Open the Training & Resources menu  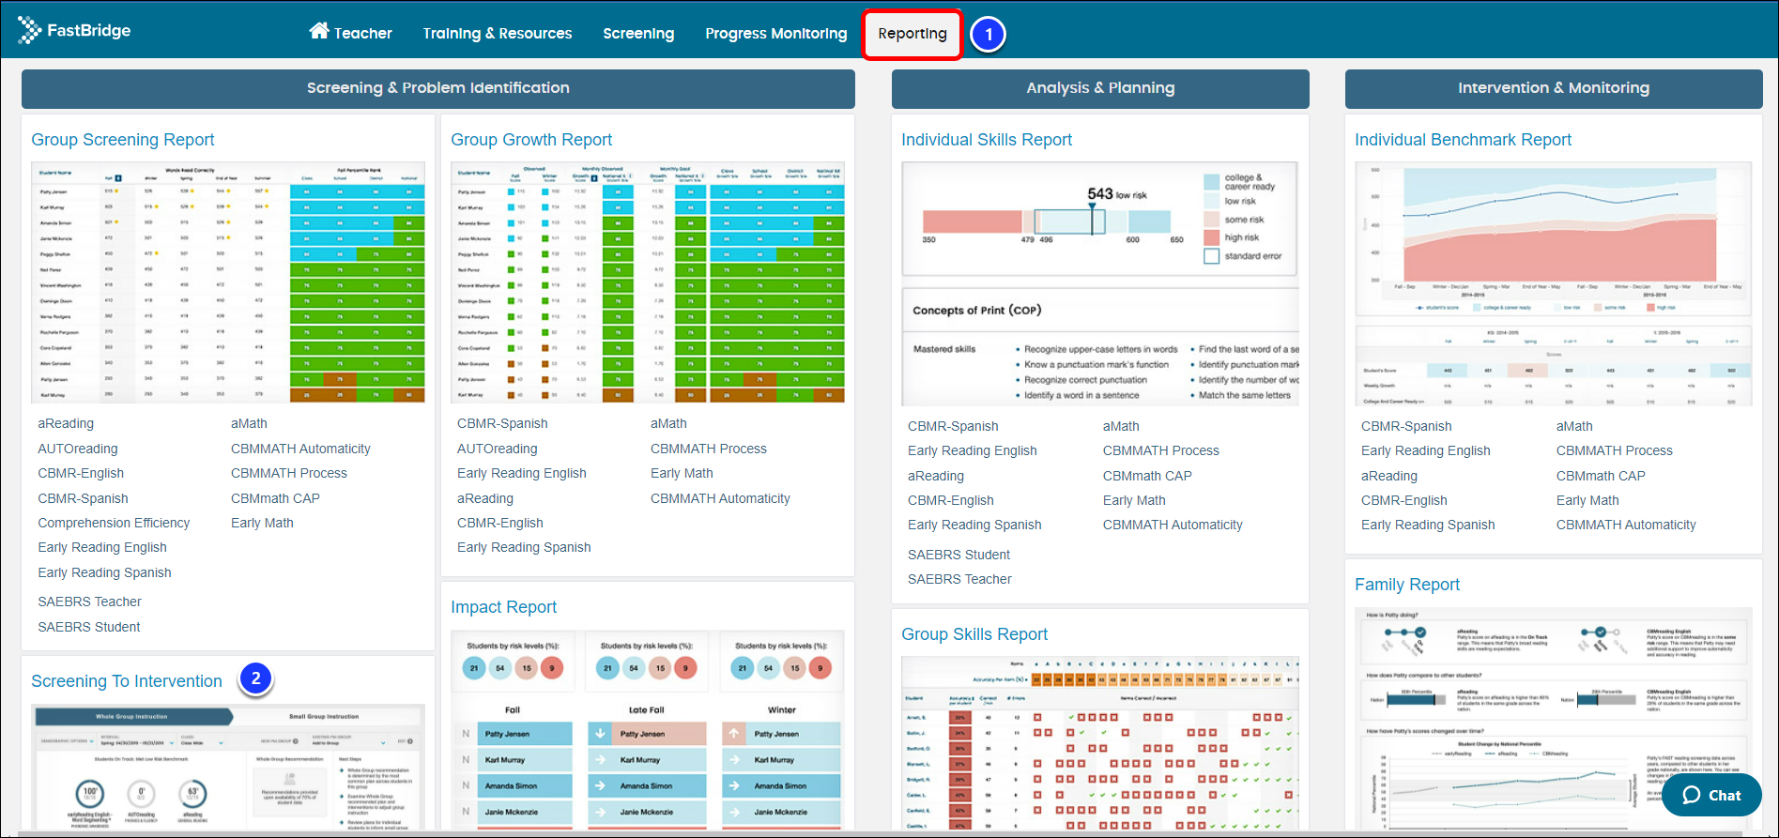click(497, 34)
